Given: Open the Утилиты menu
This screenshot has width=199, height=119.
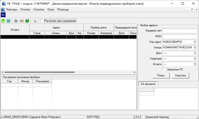Looking at the screenshot, I should pyautogui.click(x=39, y=10).
